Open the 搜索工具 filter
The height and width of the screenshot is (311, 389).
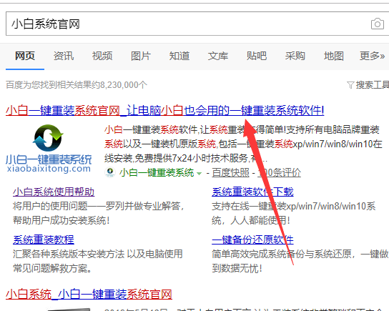(x=368, y=85)
